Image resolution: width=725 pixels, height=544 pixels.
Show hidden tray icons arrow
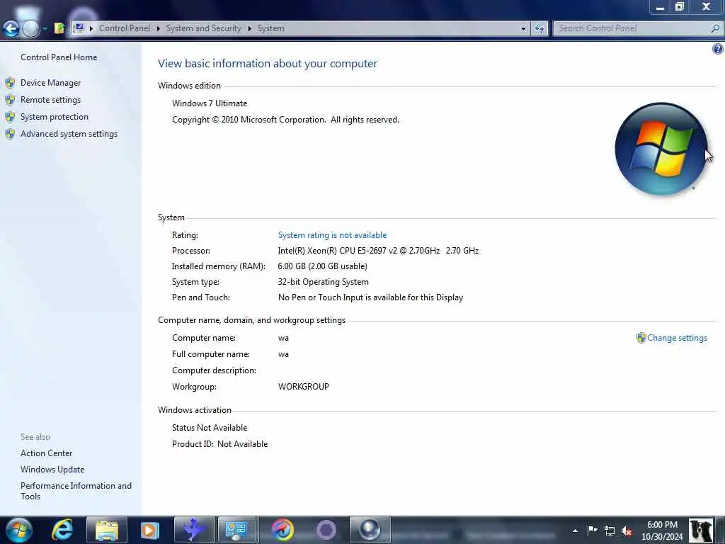[575, 531]
